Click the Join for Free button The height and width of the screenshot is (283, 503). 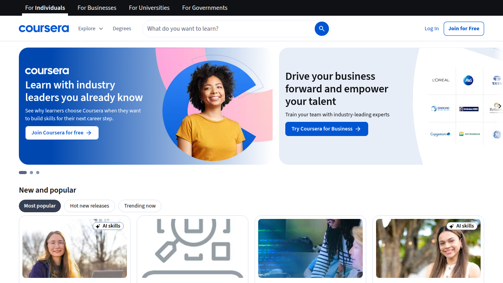[464, 29]
